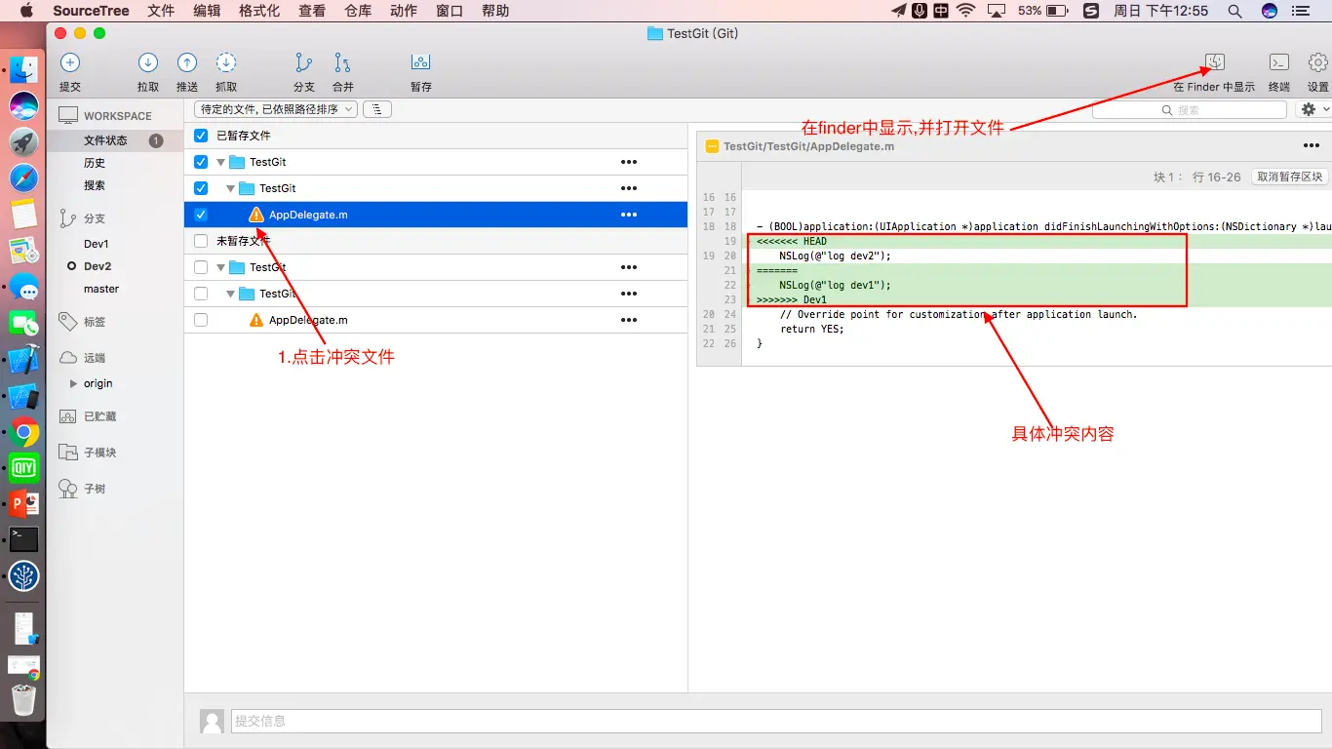Click the Submodules (子模块) sidebar icon
This screenshot has width=1332, height=749.
[68, 453]
